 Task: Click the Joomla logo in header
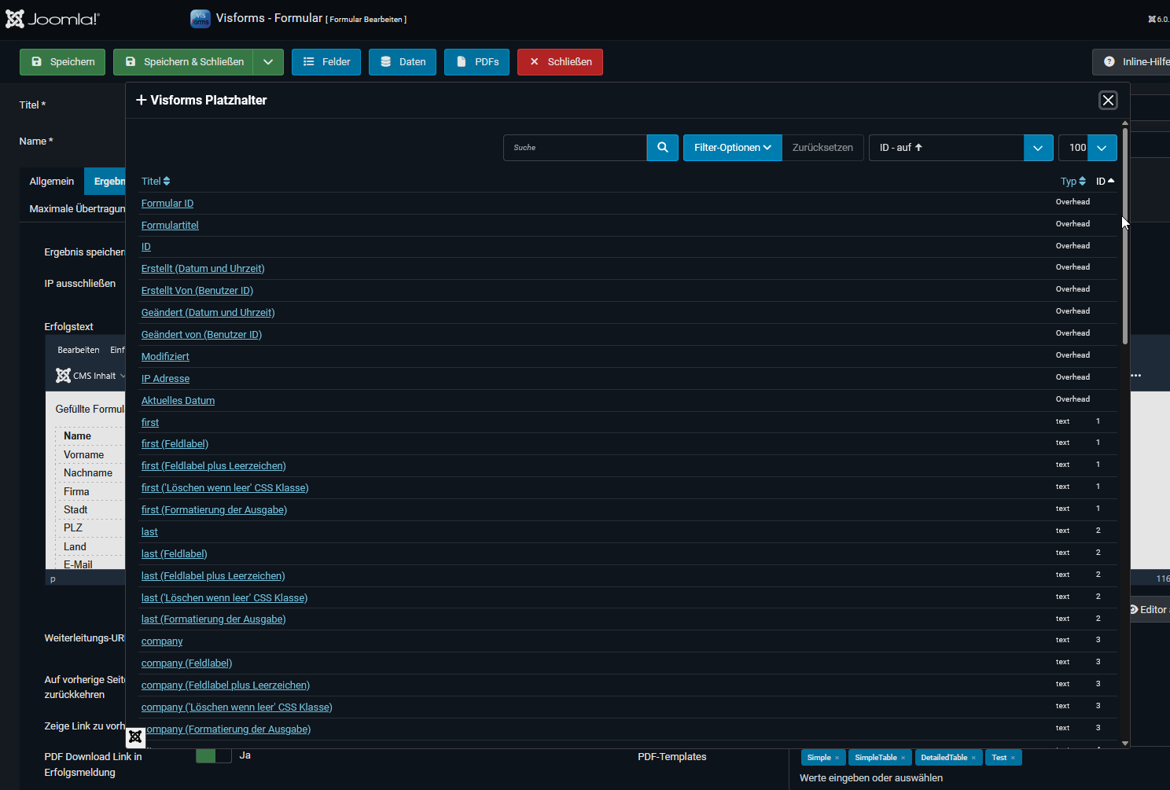(53, 19)
